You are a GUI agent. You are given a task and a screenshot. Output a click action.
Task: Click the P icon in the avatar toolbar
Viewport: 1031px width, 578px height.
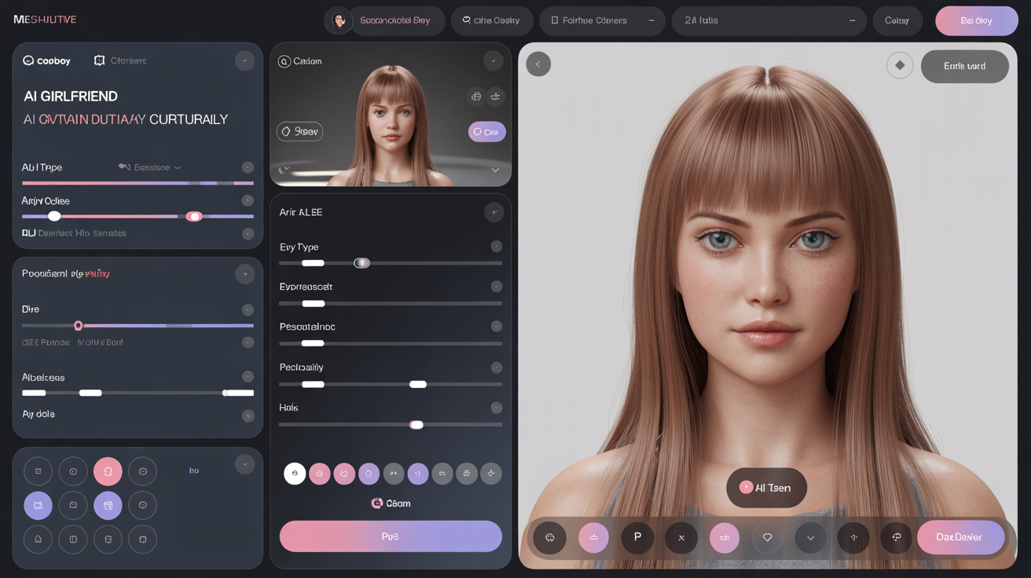point(637,538)
